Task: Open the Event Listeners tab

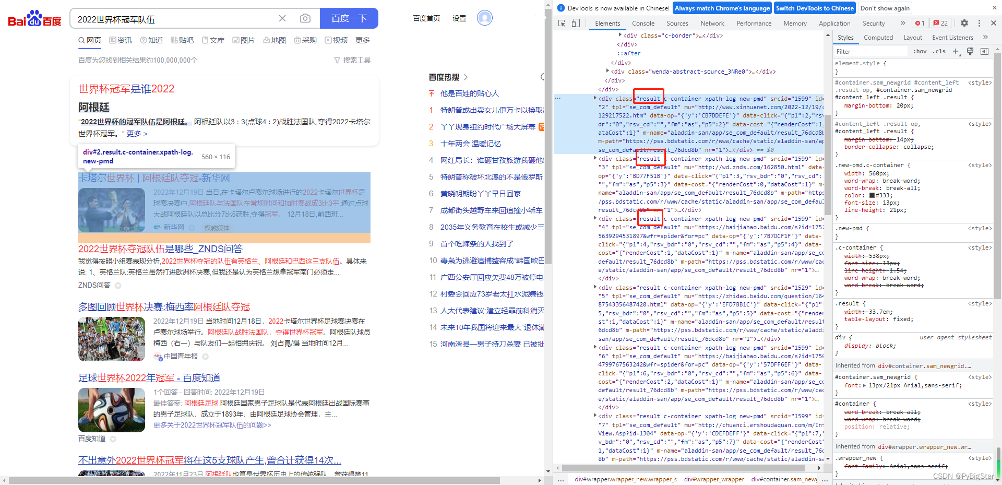Action: [952, 38]
